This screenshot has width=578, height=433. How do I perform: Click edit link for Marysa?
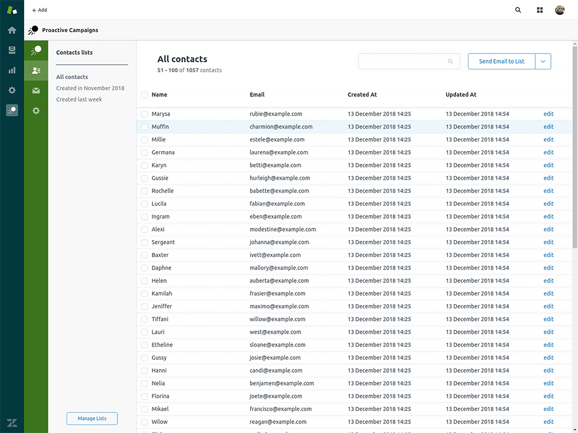(549, 114)
